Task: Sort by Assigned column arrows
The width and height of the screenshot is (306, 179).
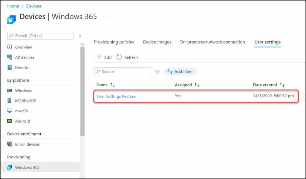Action: (x=197, y=85)
